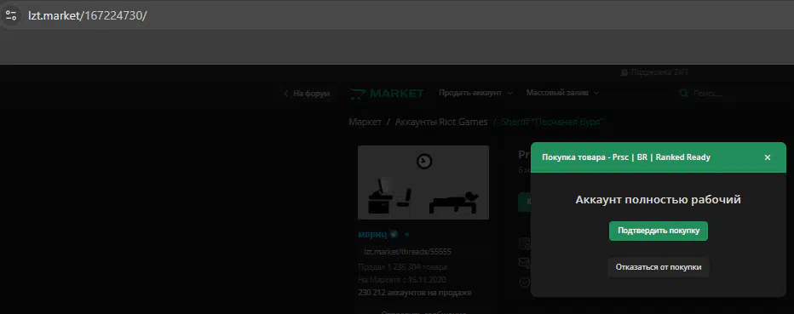
Task: Confirm purchase with Подтвердить покупку button
Action: click(659, 231)
